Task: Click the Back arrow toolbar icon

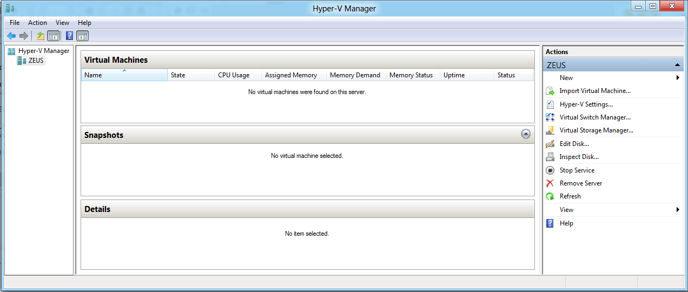Action: point(11,36)
